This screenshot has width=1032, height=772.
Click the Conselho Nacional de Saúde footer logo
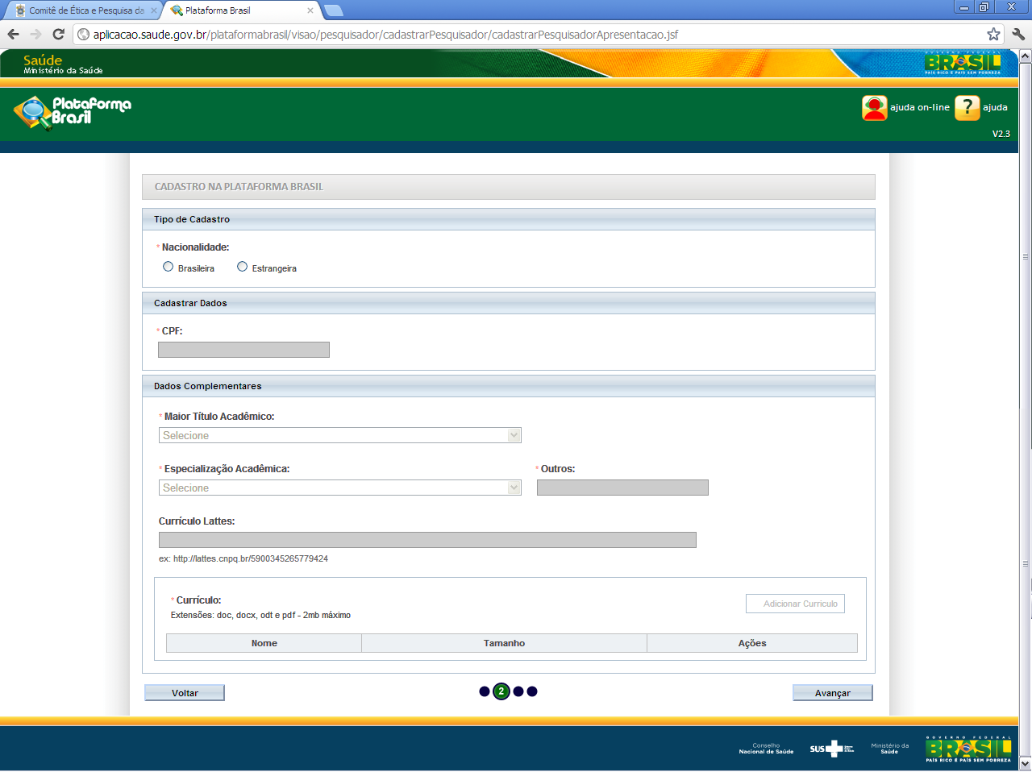pos(766,749)
